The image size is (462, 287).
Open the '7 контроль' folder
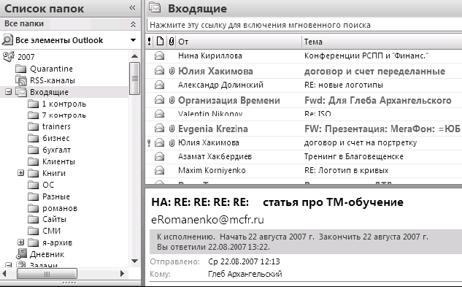pyautogui.click(x=64, y=115)
